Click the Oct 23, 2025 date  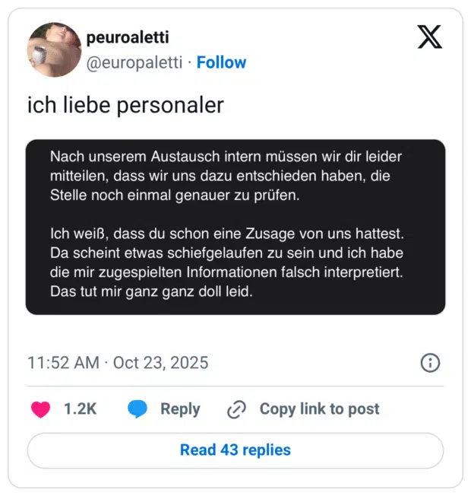160,363
